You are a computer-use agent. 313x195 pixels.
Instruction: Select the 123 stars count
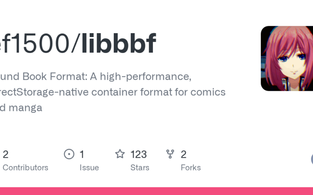[139, 154]
